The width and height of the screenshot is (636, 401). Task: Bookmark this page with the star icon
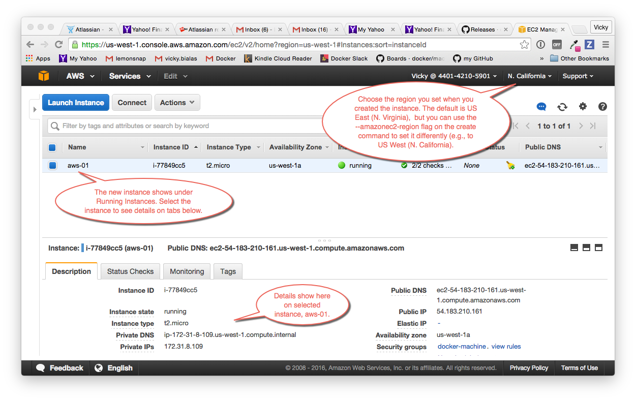tap(525, 45)
